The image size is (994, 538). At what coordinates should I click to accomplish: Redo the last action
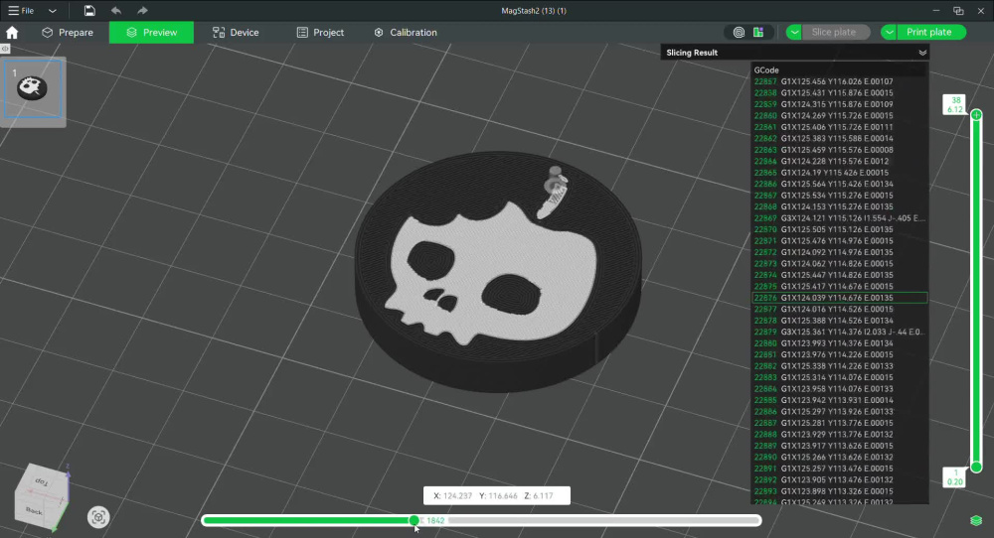[142, 11]
